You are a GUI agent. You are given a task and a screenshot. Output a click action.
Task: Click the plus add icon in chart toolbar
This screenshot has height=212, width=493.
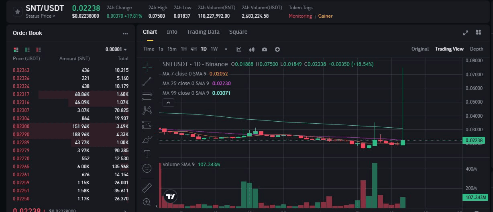[277, 49]
